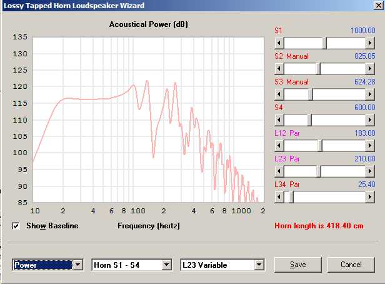Click the L34 Par label
Image resolution: width=385 pixels, height=284 pixels.
point(287,185)
